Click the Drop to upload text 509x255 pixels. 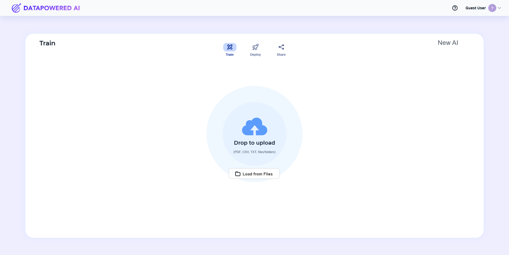(x=254, y=143)
